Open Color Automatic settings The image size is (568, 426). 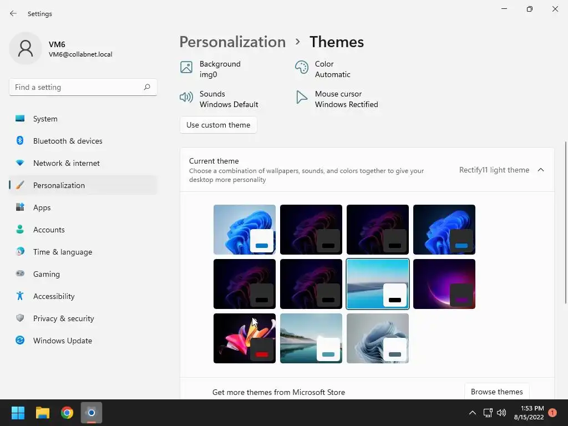[x=322, y=69]
